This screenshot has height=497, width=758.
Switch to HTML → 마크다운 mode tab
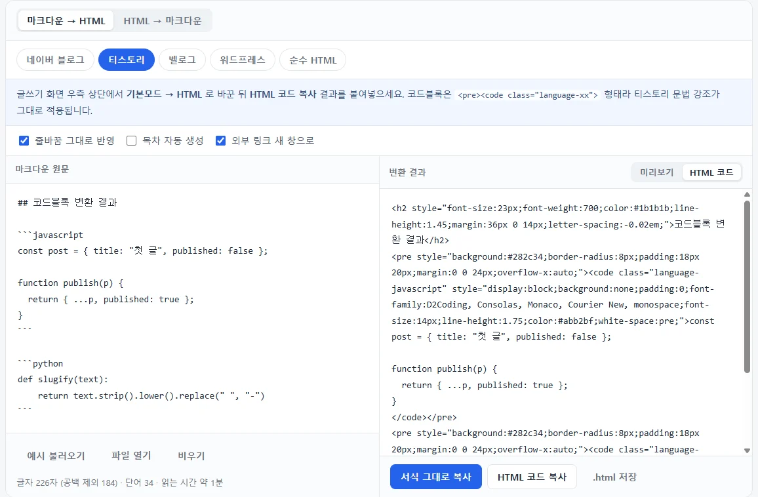[x=163, y=21]
